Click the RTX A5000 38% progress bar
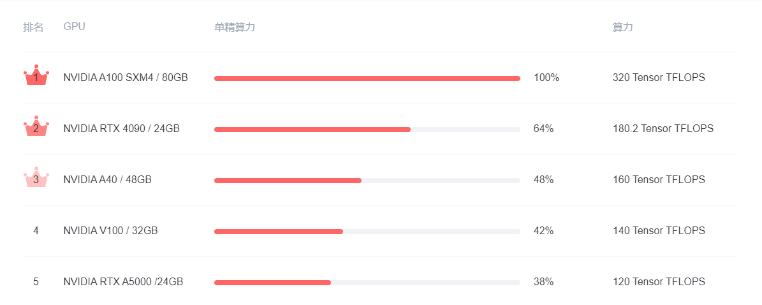Image resolution: width=762 pixels, height=305 pixels. point(367,283)
